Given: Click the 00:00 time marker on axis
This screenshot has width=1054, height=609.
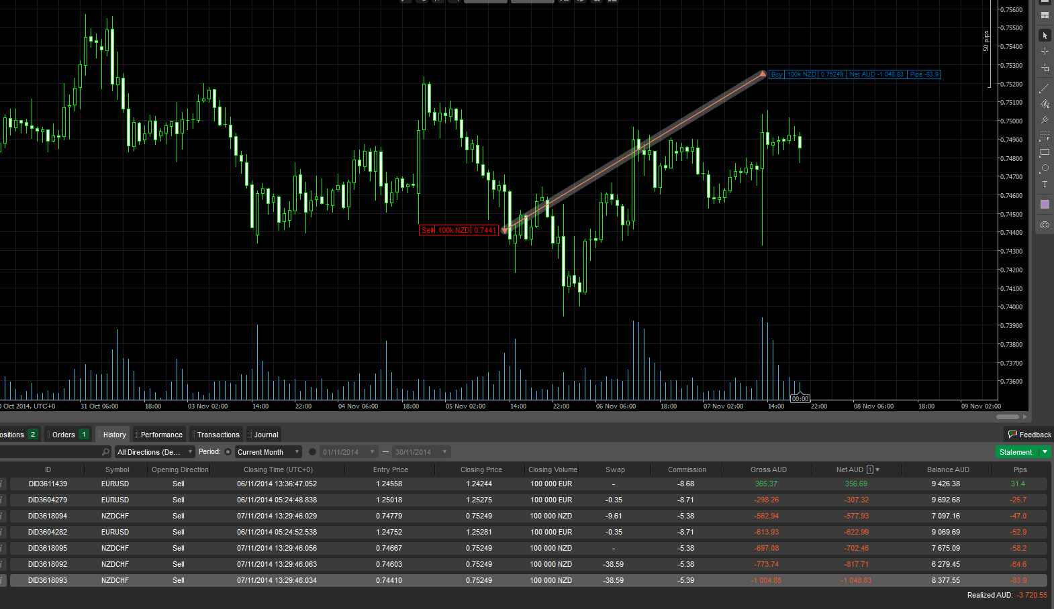Looking at the screenshot, I should point(800,399).
